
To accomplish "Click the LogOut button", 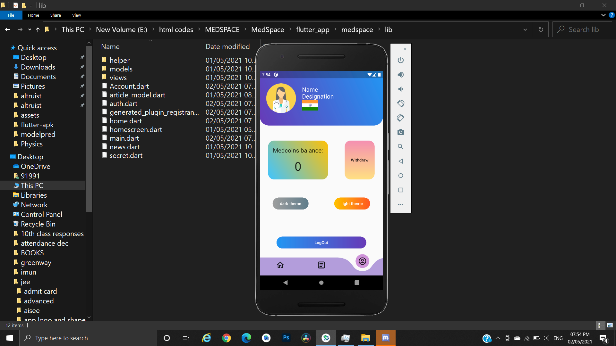I will point(321,243).
